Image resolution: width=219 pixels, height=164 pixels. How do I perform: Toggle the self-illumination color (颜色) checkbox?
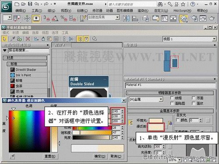[x=178, y=120]
